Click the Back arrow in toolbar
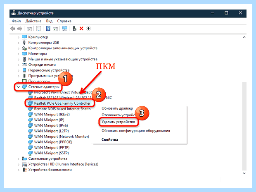Image resolution: width=256 pixels, height=192 pixels. (x=13, y=29)
